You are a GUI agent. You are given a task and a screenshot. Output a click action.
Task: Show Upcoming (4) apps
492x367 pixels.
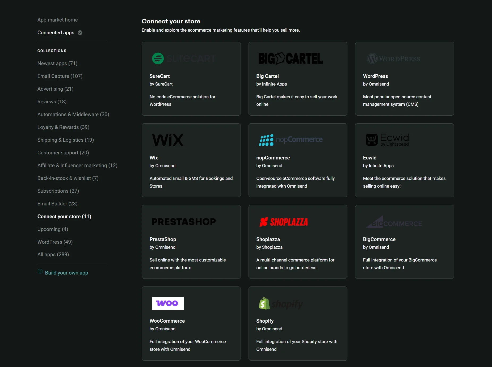coord(53,229)
